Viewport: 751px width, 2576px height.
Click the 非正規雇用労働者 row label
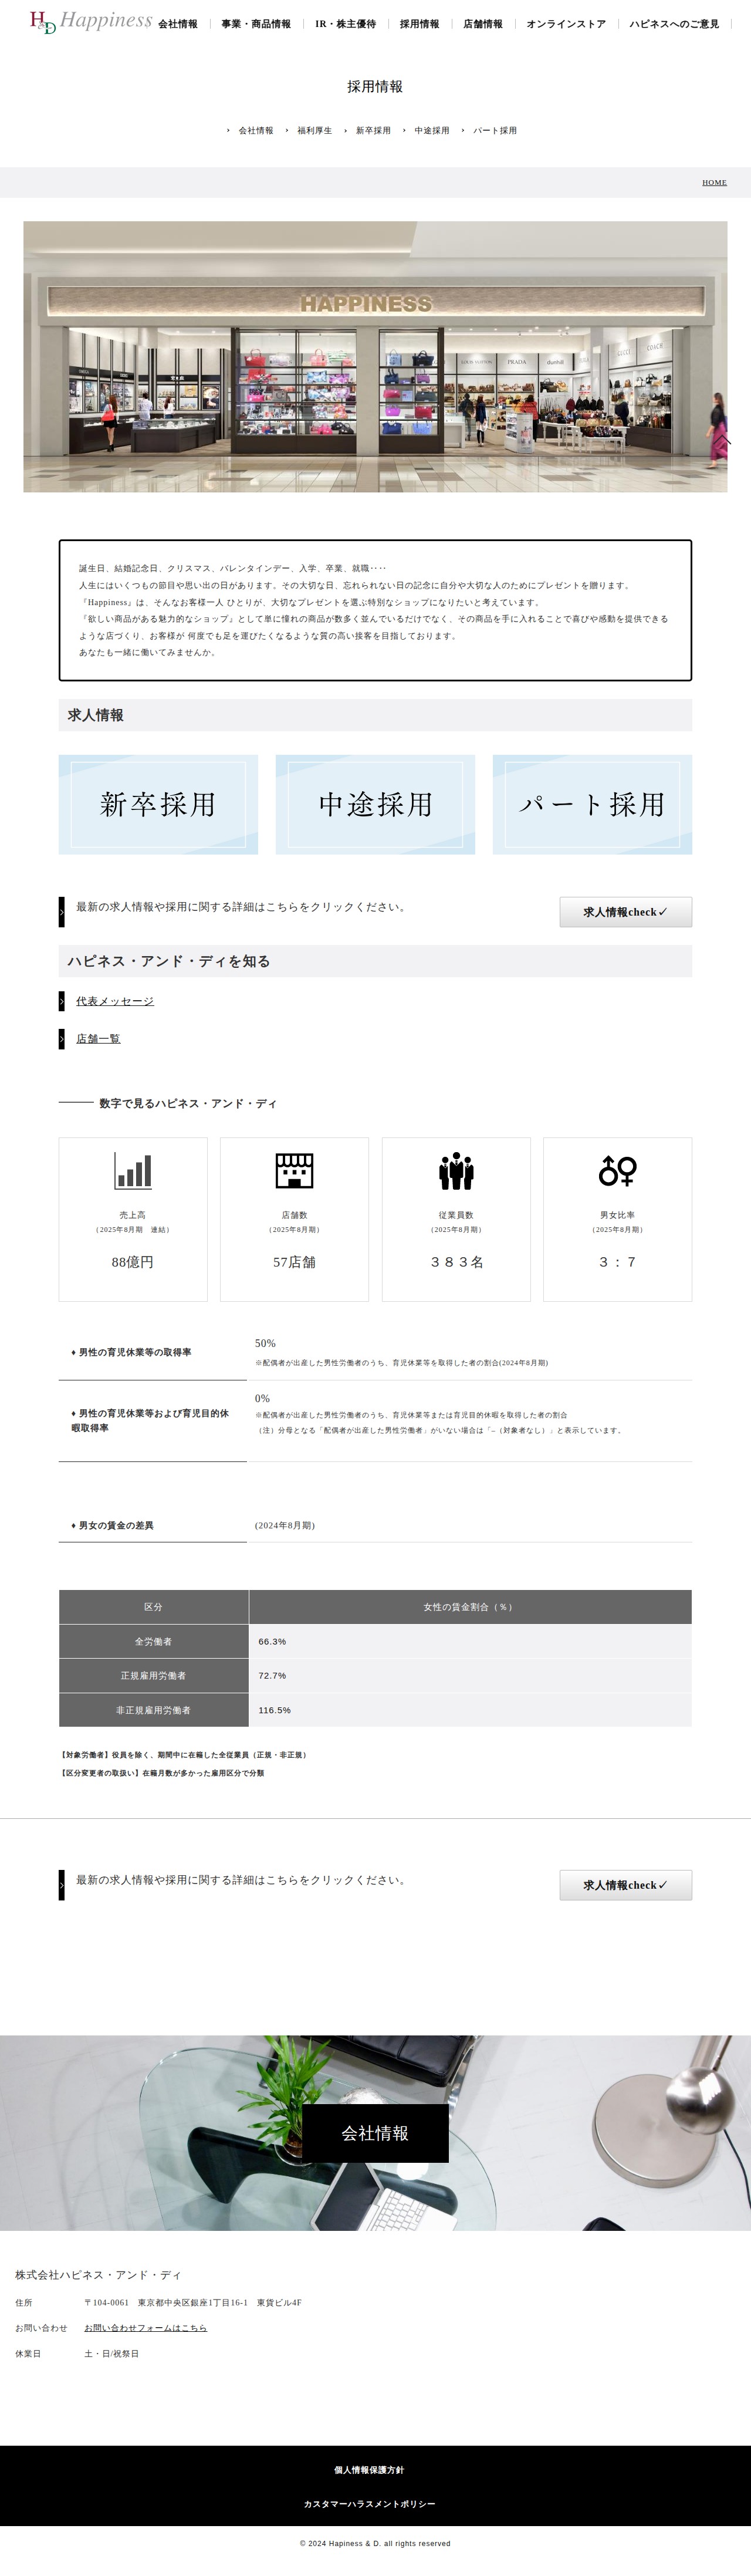pyautogui.click(x=153, y=1710)
